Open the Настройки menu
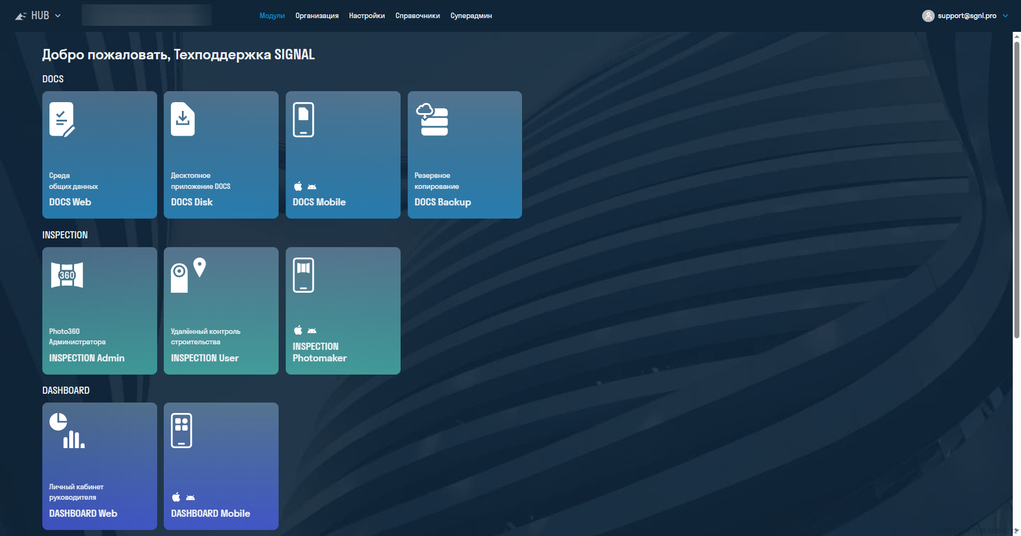Viewport: 1021px width, 536px height. pos(367,16)
